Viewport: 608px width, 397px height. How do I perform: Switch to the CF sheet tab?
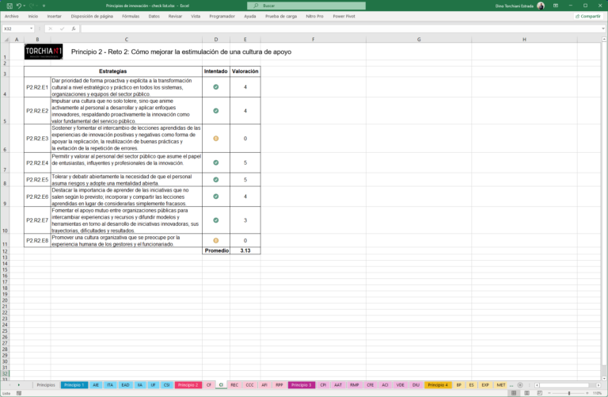209,385
